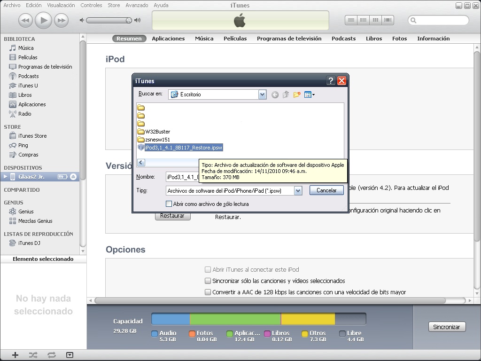This screenshot has width=481, height=361.
Task: Switch to album list view
Action: tap(363, 20)
